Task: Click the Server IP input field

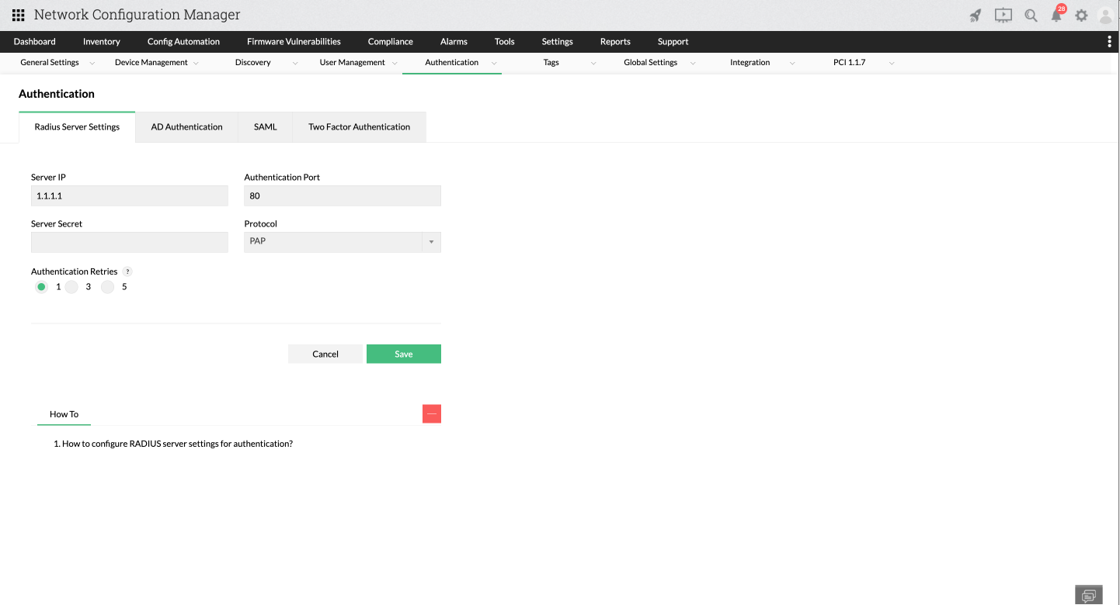Action: pos(130,196)
